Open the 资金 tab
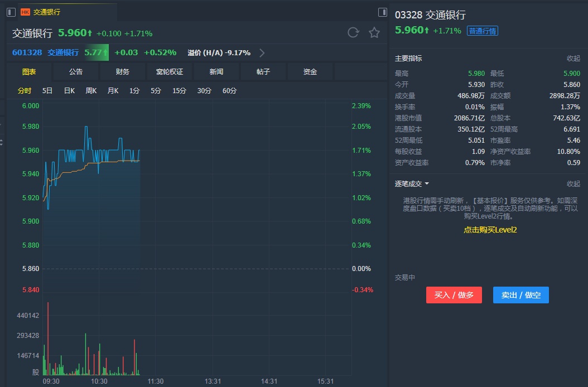 310,71
